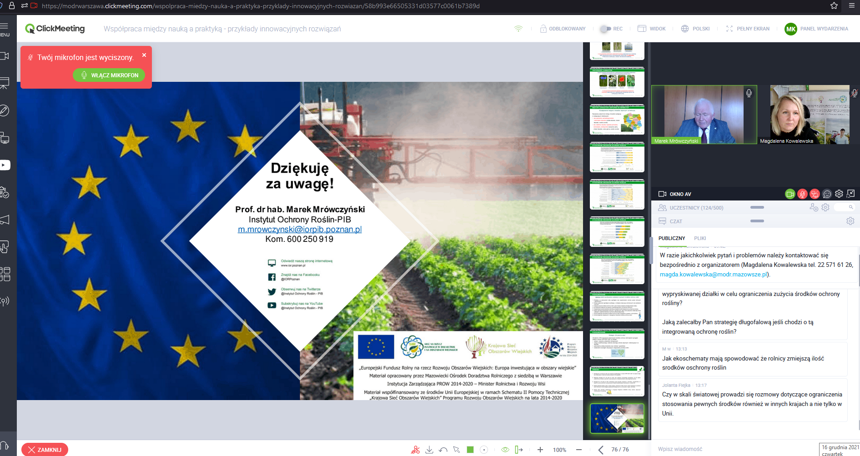Image resolution: width=860 pixels, height=456 pixels.
Task: Toggle the room lock ODBLOKOWANY
Action: (x=563, y=29)
